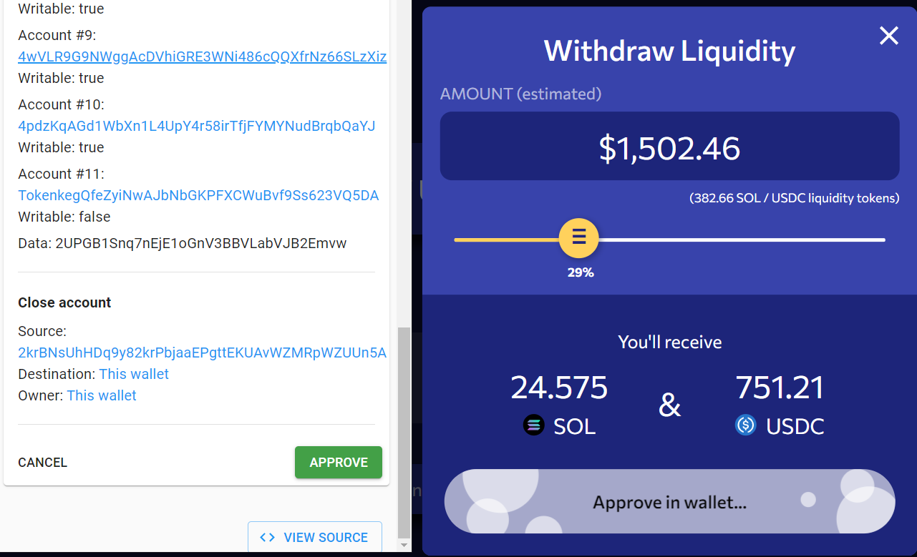
Task: Open the Close account Source address link
Action: (x=202, y=353)
